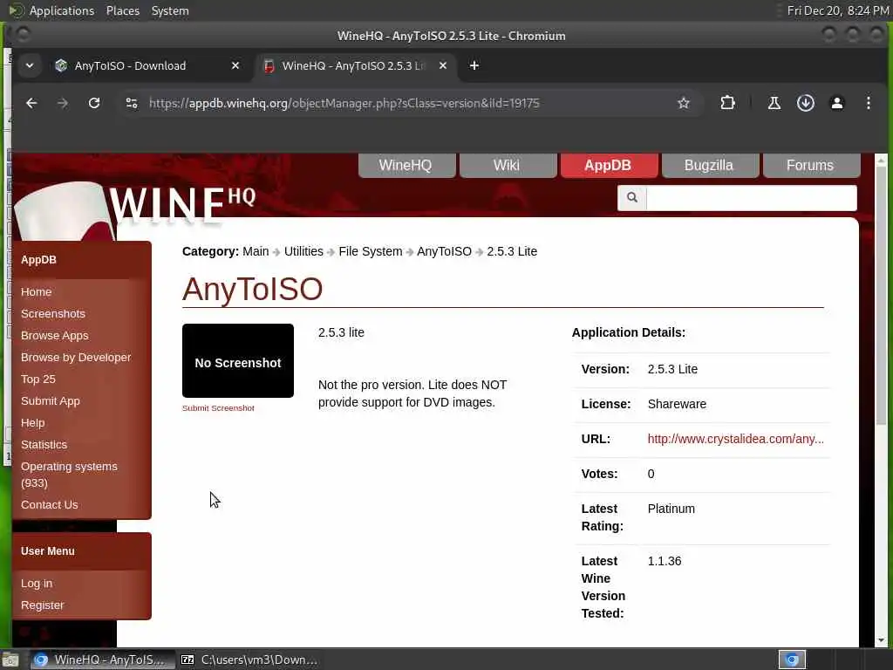Click the address bar URL
Image resolution: width=893 pixels, height=670 pixels.
click(344, 103)
